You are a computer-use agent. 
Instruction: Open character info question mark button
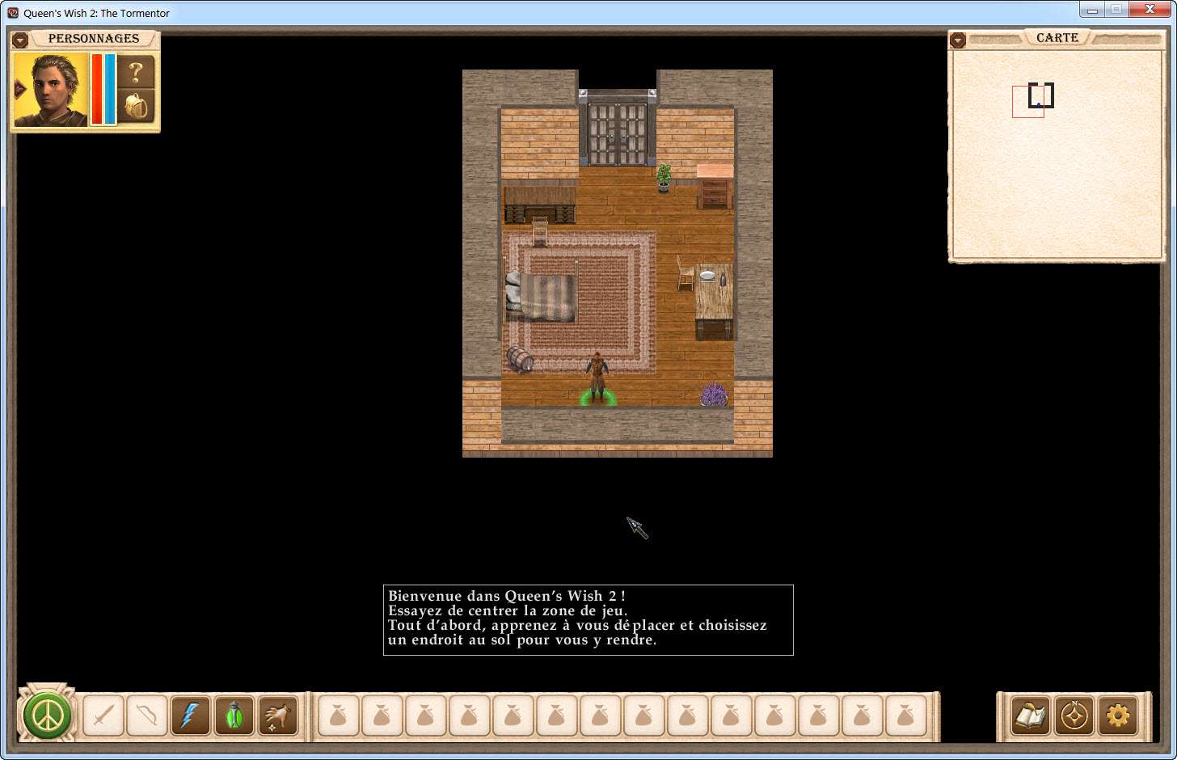pyautogui.click(x=136, y=72)
